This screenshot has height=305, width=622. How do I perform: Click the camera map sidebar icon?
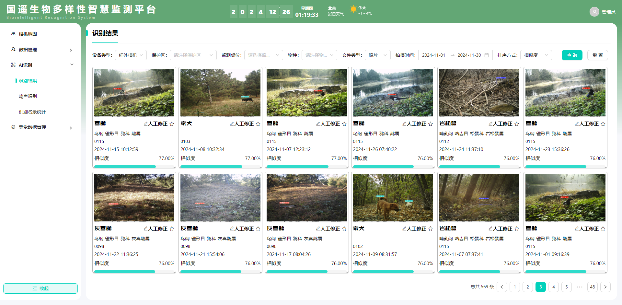[13, 34]
